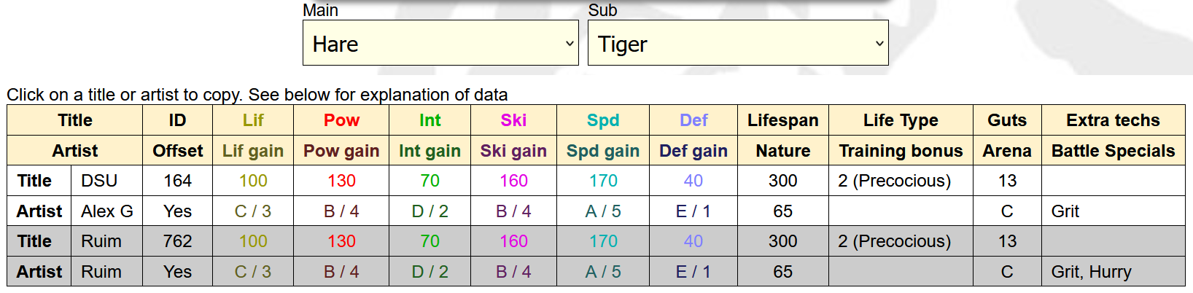Image resolution: width=1193 pixels, height=293 pixels.
Task: Click the ID value 762
Action: [x=177, y=241]
